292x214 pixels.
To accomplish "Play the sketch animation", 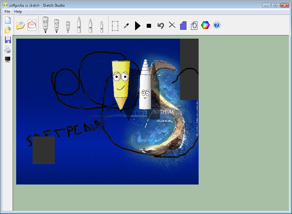I will click(137, 26).
